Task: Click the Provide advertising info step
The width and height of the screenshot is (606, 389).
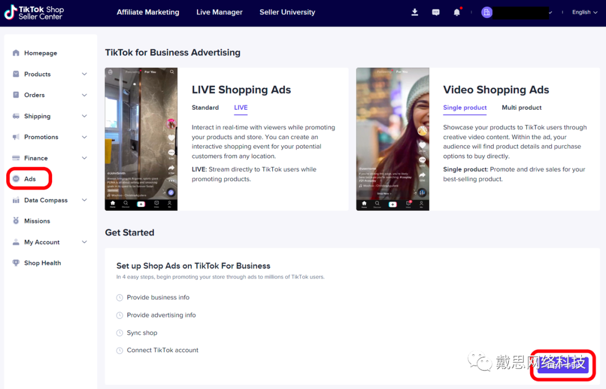Action: [x=161, y=315]
